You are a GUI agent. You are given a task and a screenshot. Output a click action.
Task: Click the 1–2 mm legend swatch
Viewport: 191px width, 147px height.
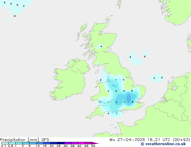(19, 143)
